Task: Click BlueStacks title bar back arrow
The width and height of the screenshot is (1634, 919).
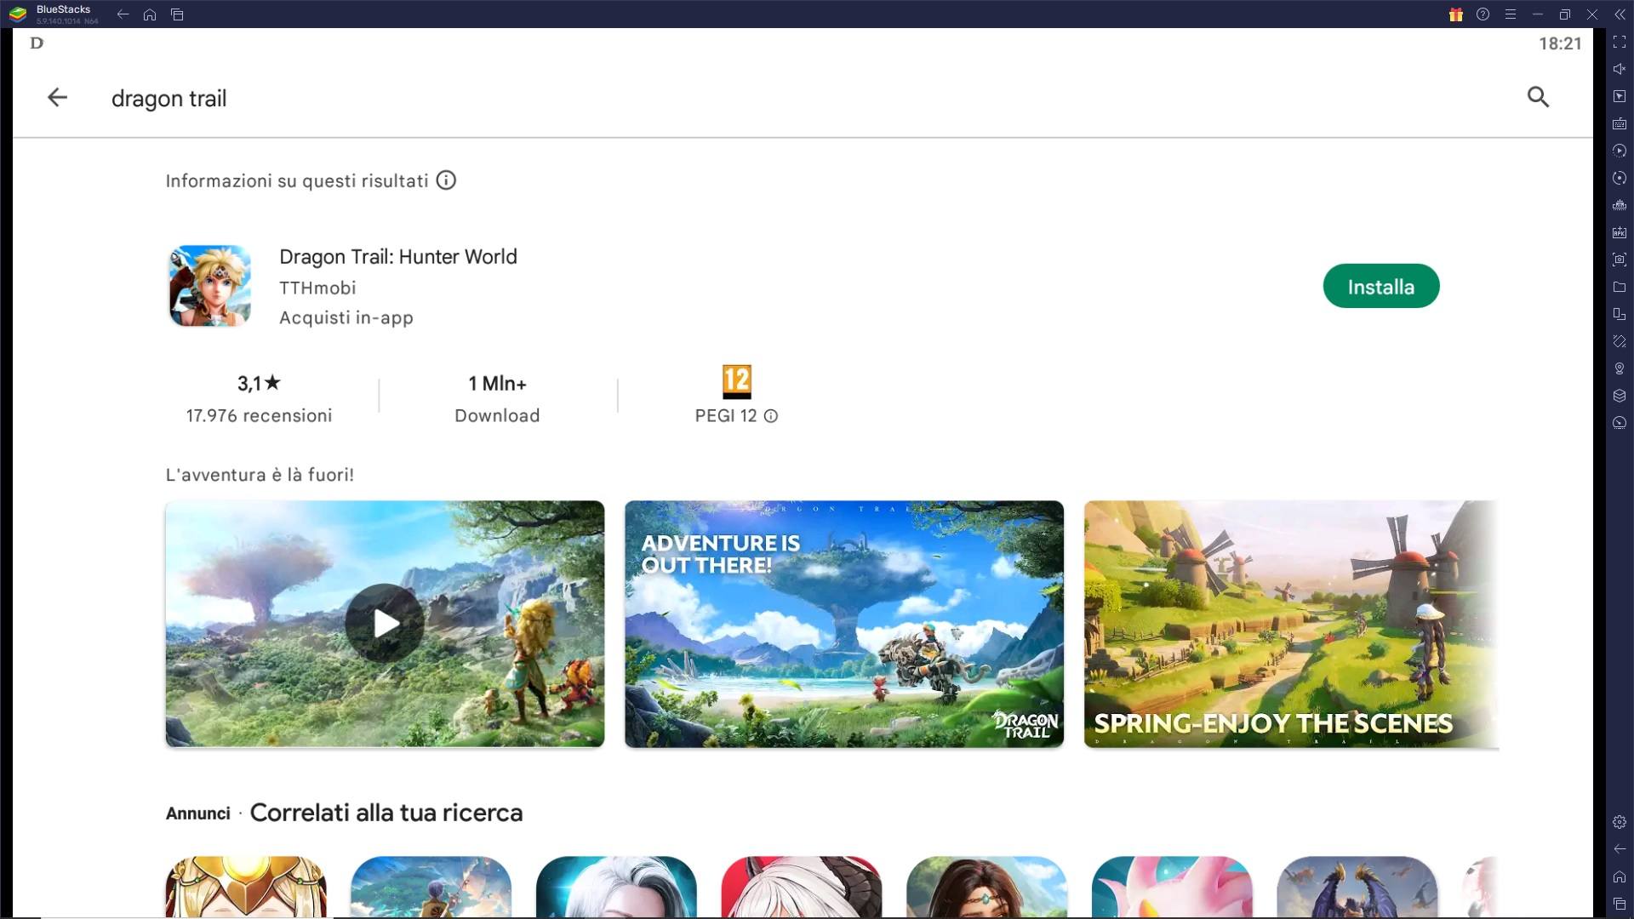Action: coord(123,14)
